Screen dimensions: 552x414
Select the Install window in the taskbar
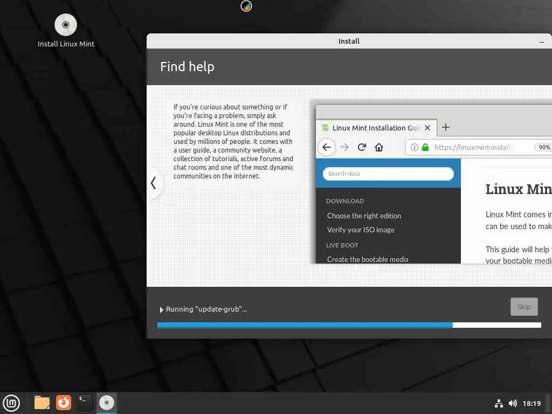[x=107, y=403]
